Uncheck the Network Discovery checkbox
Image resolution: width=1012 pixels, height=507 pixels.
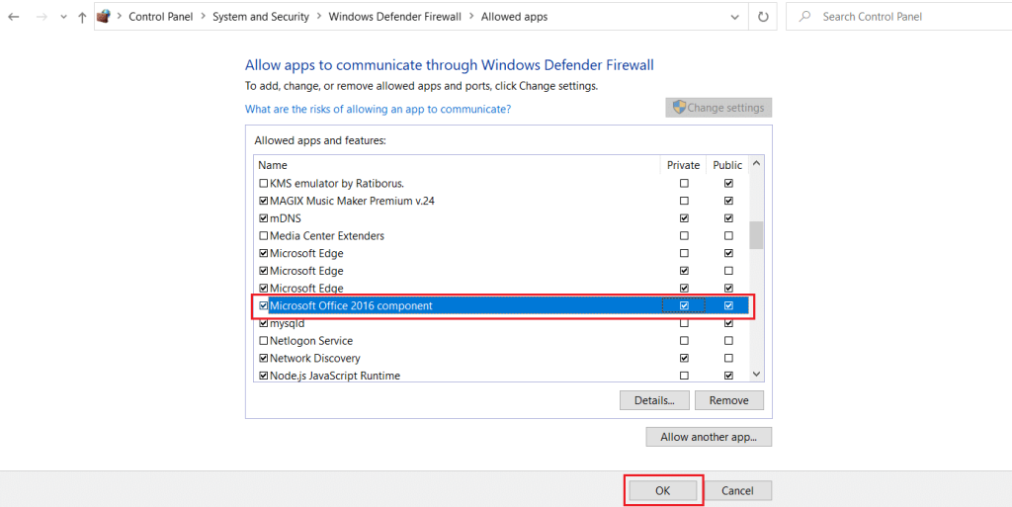click(263, 358)
